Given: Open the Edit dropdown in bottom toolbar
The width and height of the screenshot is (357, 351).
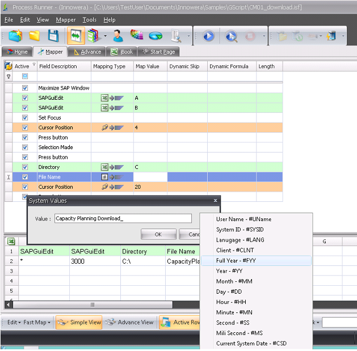Looking at the screenshot, I should click(14, 323).
